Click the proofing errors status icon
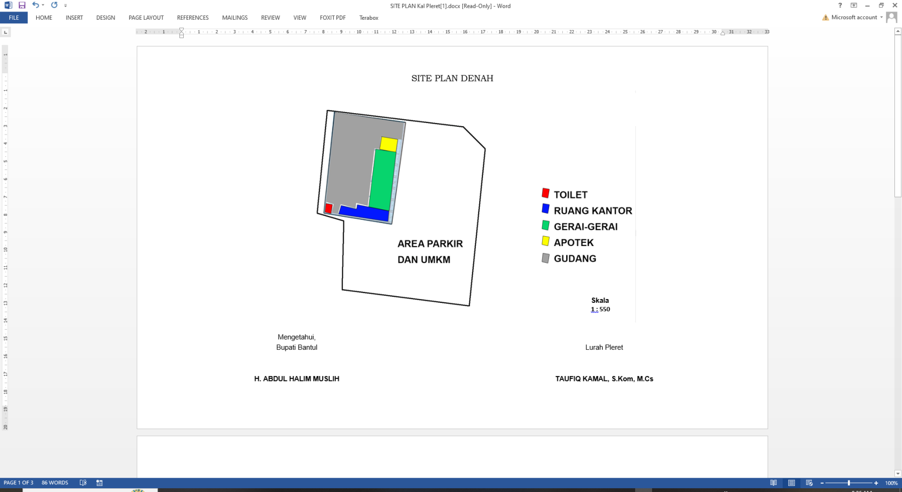The height and width of the screenshot is (492, 902). coord(83,483)
